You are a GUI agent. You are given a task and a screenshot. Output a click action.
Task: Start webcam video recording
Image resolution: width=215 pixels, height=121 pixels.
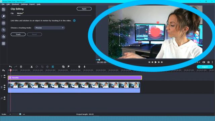79,67
